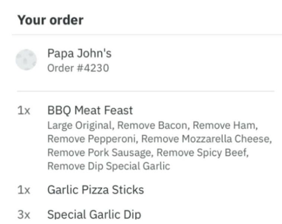
Task: Click the Remove Spicy Beef modifier
Action: coord(202,153)
